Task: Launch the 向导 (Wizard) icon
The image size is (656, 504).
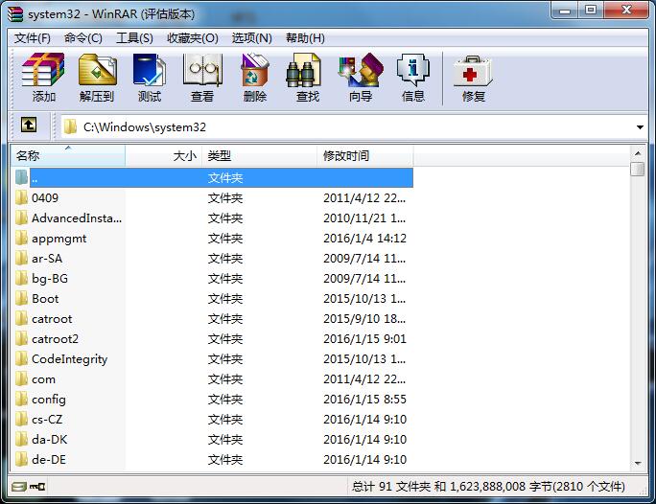Action: click(x=361, y=78)
